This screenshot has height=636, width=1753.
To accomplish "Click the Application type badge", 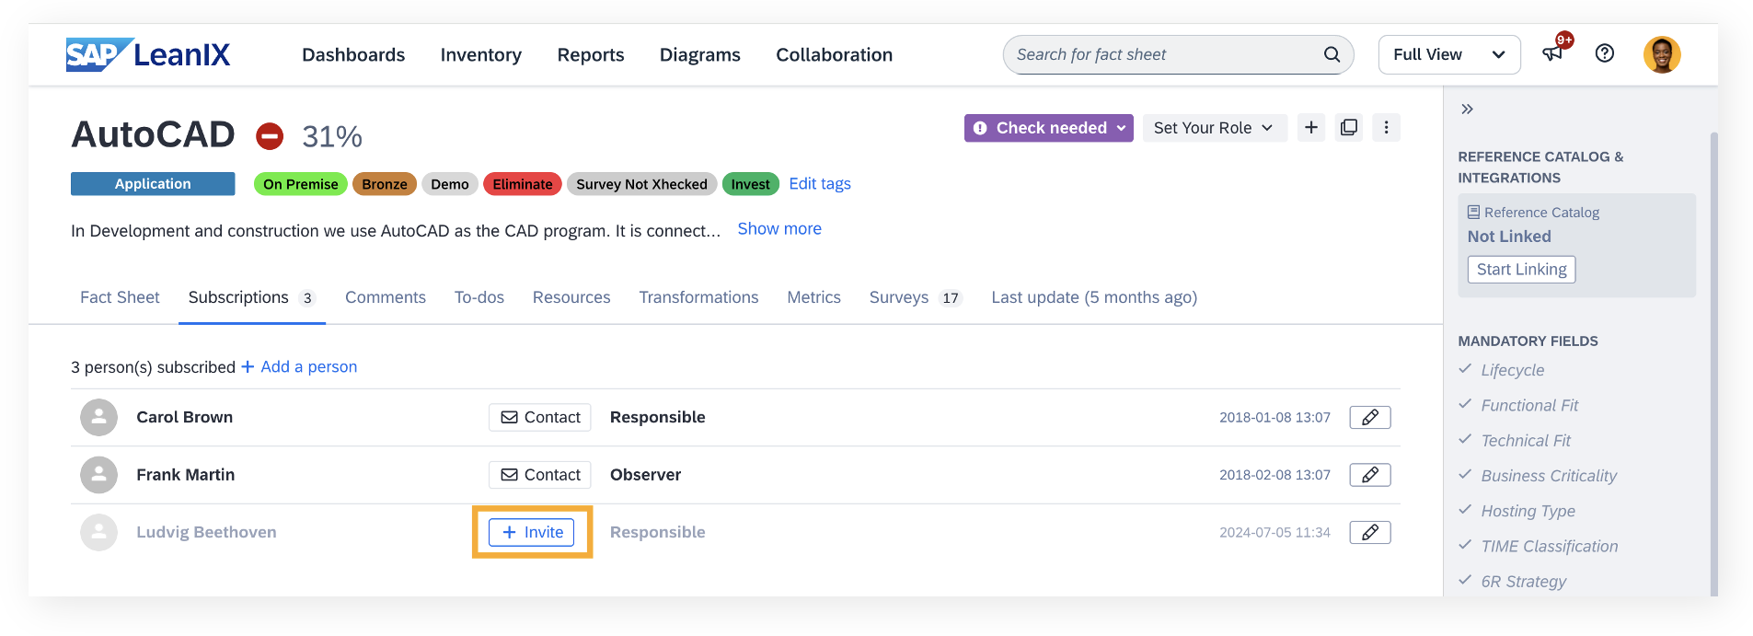I will (153, 184).
